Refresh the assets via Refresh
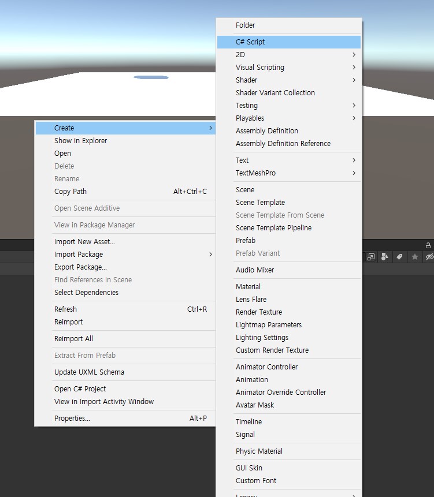 [125, 309]
